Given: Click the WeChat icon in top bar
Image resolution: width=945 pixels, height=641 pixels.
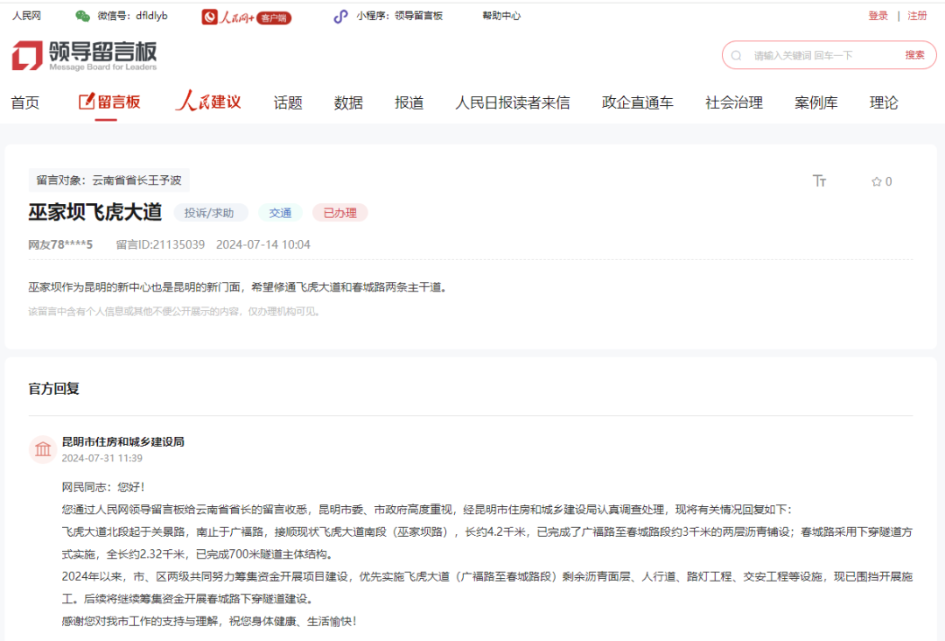Looking at the screenshot, I should coord(82,16).
